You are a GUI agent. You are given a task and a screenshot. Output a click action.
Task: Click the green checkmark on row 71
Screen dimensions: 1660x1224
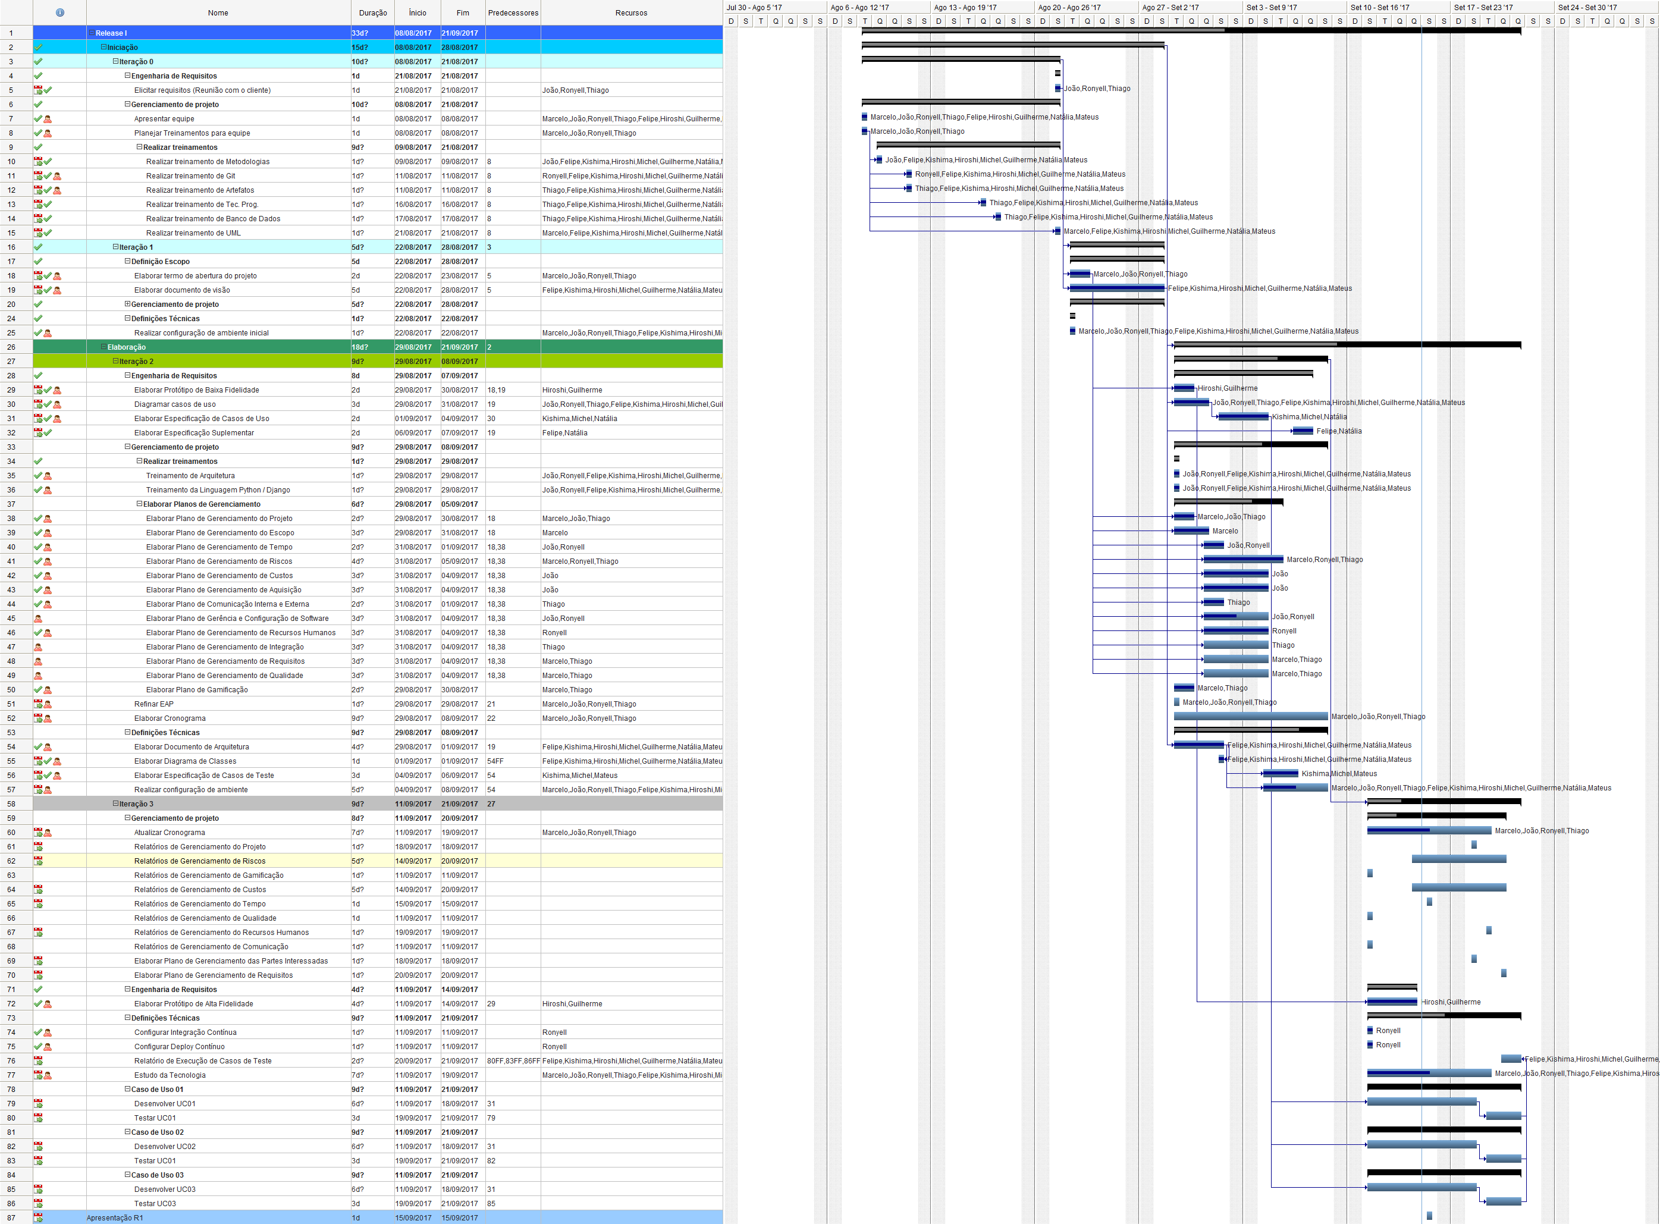38,990
